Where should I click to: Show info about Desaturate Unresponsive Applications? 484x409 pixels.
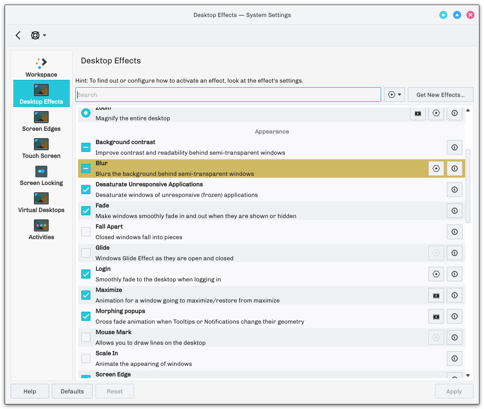[454, 190]
